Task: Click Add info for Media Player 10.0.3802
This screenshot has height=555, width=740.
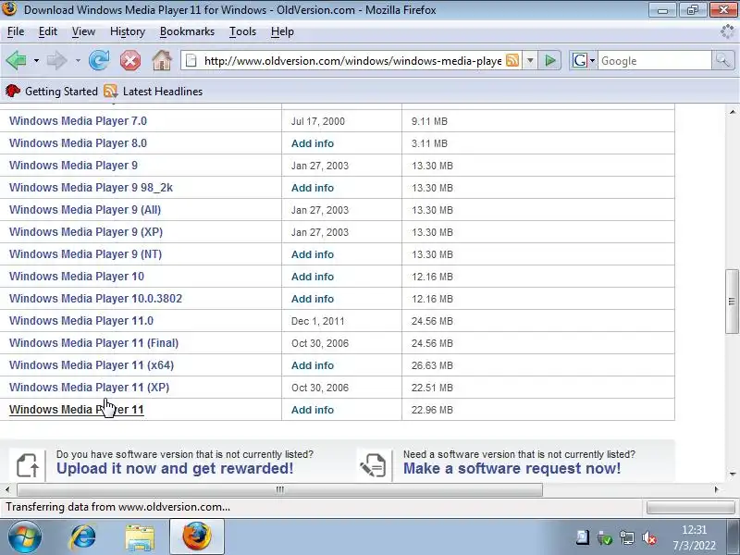Action: (x=313, y=299)
